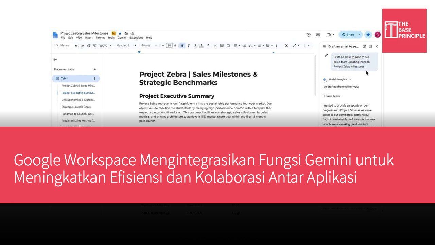Toggle underline formatting
435x245 pixels.
coord(195,45)
